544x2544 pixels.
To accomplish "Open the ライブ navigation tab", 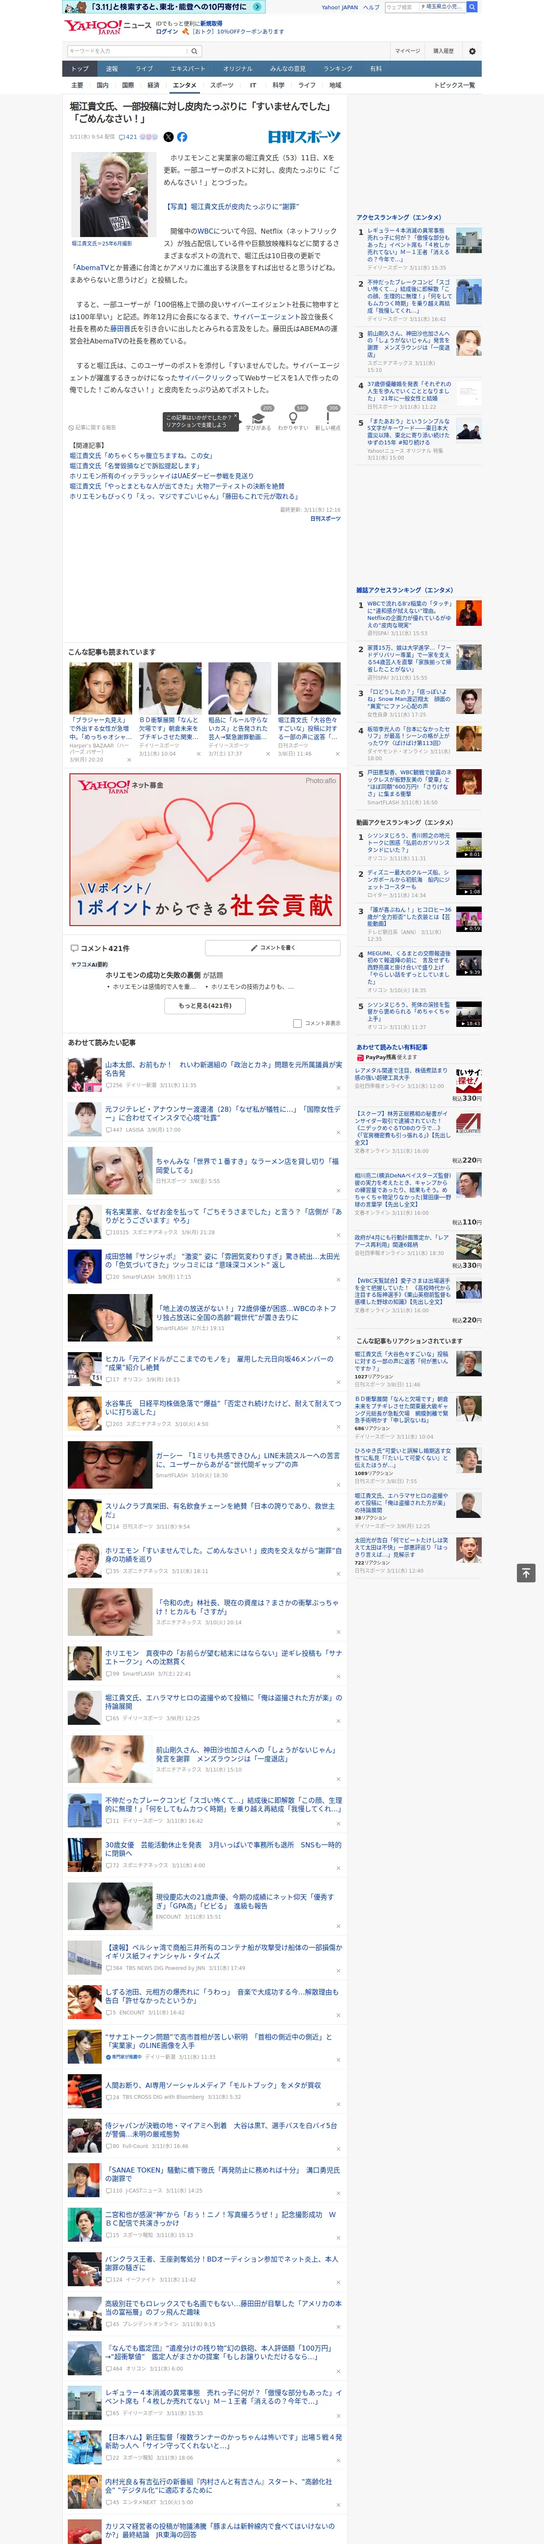I will tap(144, 69).
